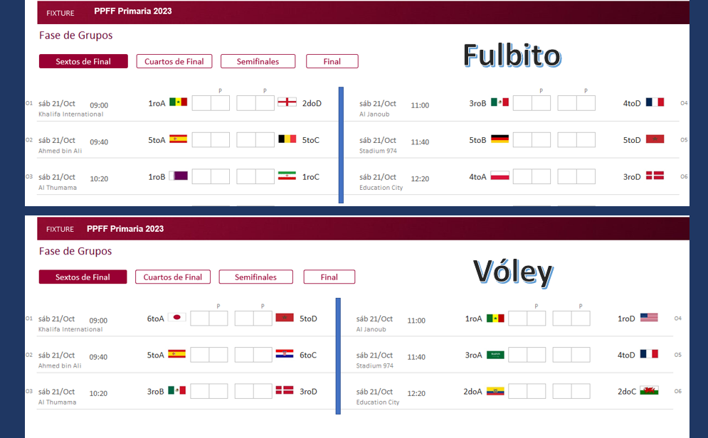
Task: Select the USA flag beside 1roD
Action: pyautogui.click(x=649, y=317)
